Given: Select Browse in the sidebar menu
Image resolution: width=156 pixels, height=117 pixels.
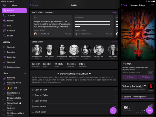Looking at the screenshot, I should pyautogui.click(x=14, y=10).
